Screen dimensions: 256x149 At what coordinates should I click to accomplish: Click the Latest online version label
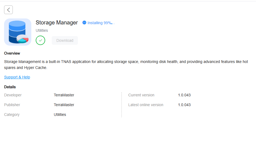click(146, 105)
